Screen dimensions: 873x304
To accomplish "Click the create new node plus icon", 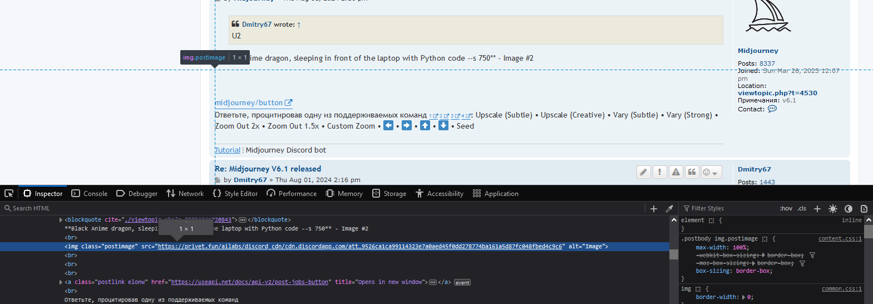I will 654,208.
